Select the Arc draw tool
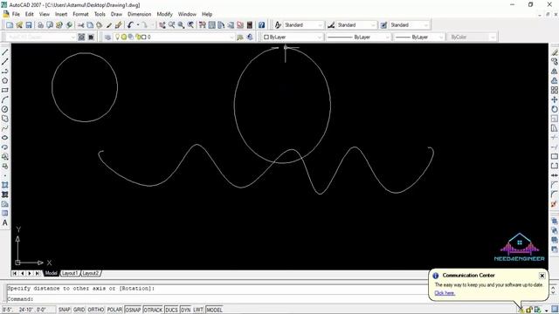Screen dimensions: 559x314 click(5, 99)
